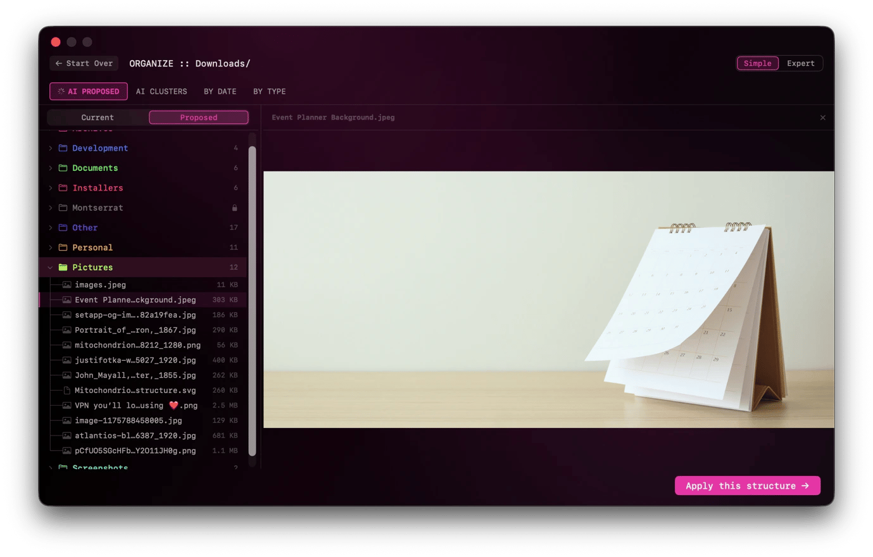Switch to BY TYPE tab
Screen dimensions: 873x557
point(270,91)
